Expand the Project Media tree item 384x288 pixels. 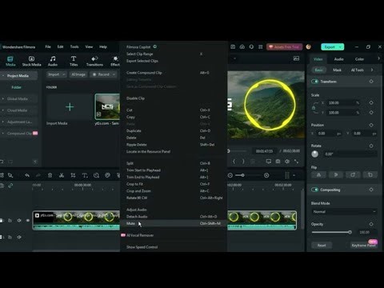coord(3,76)
